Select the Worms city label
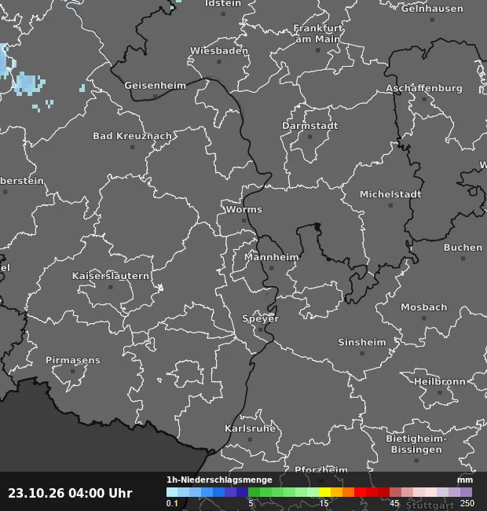The width and height of the screenshot is (487, 511). tap(243, 210)
